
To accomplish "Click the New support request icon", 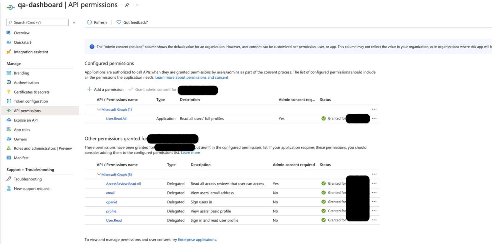I will pos(9,188).
